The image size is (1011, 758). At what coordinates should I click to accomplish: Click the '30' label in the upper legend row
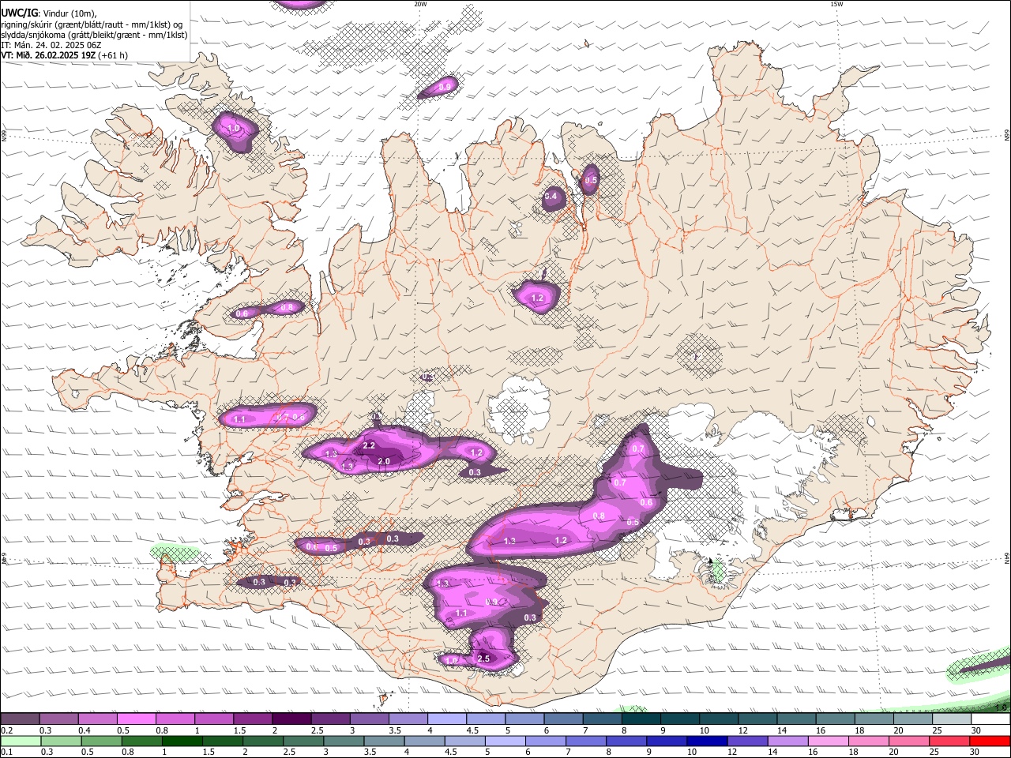click(x=976, y=730)
